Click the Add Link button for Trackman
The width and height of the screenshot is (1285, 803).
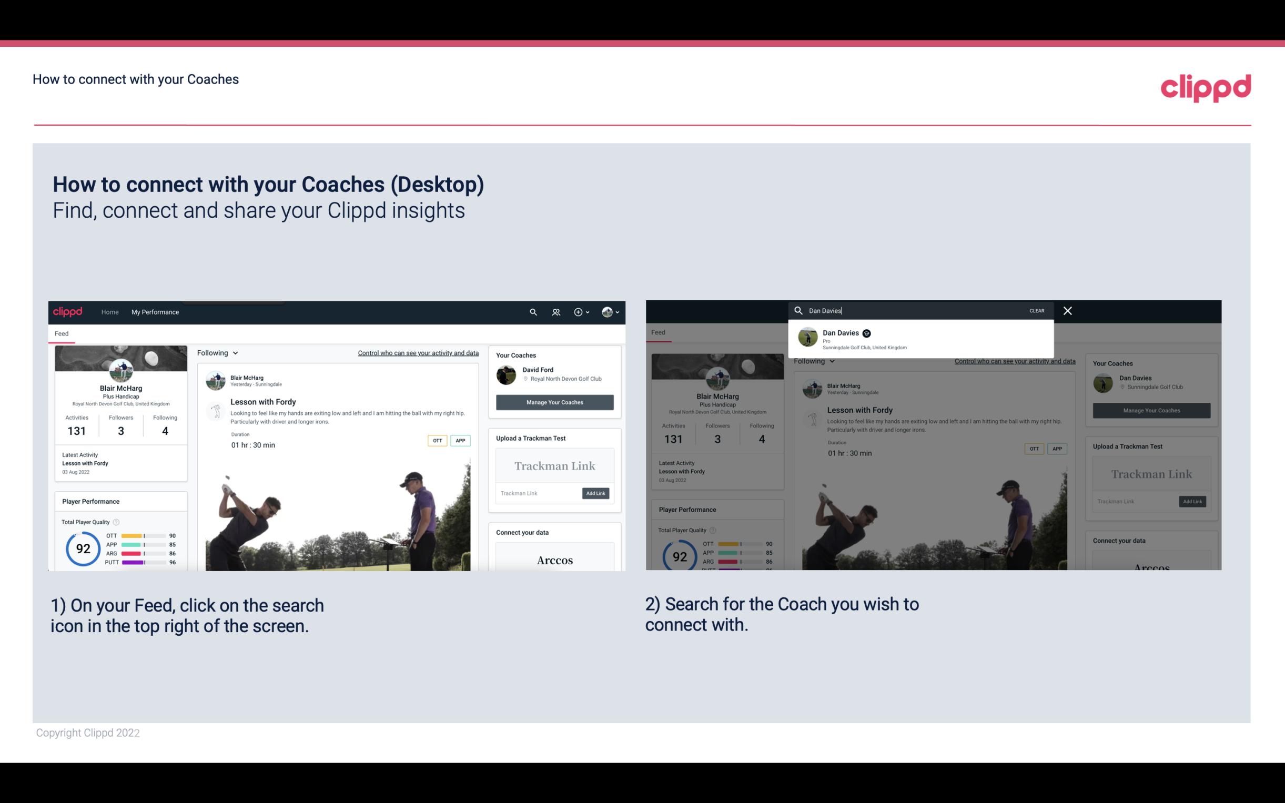596,492
